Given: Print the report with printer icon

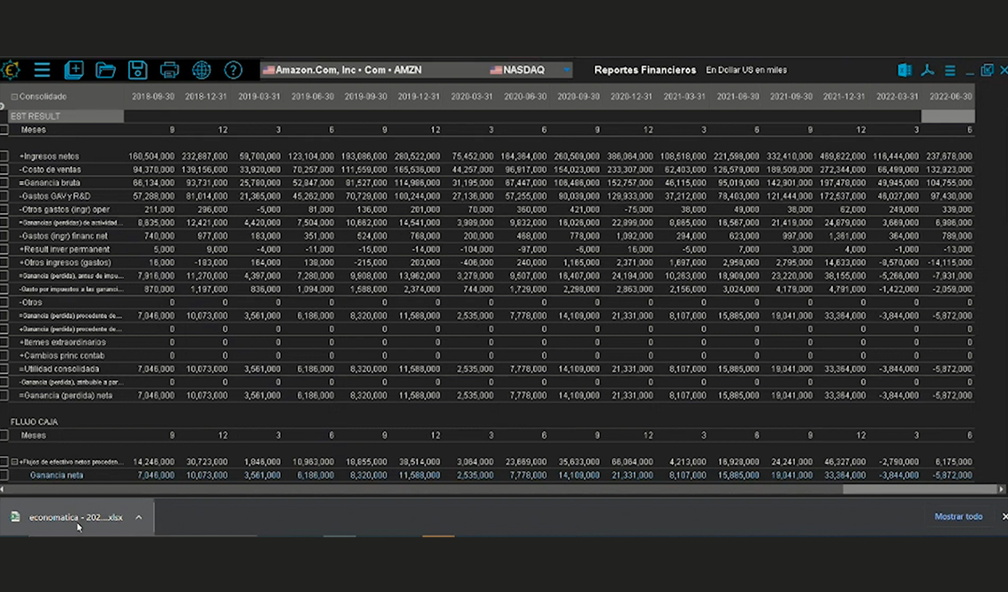Looking at the screenshot, I should tap(169, 70).
